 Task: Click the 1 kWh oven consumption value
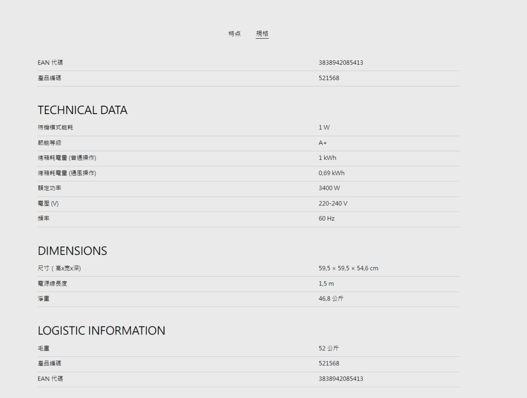[x=327, y=158]
